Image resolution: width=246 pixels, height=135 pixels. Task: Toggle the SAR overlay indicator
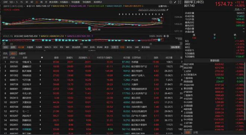click(137, 47)
